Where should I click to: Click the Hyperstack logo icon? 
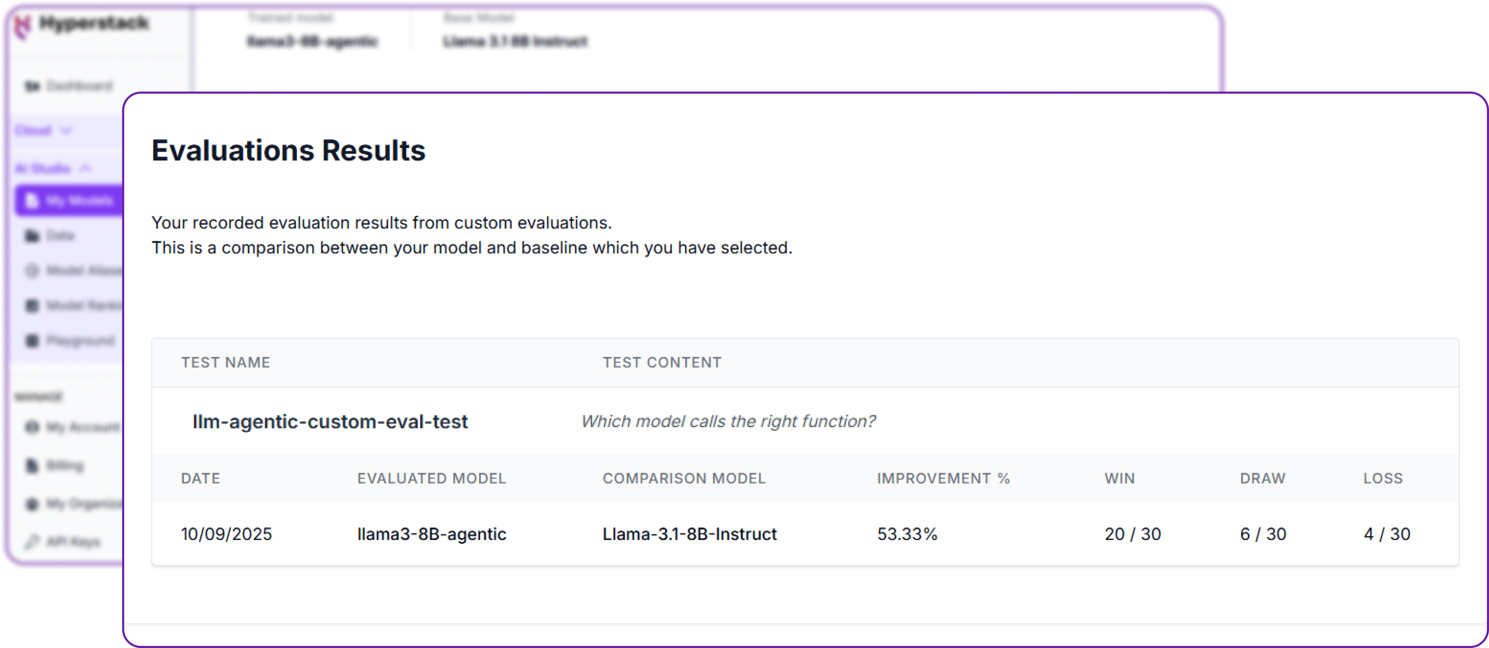[x=22, y=26]
